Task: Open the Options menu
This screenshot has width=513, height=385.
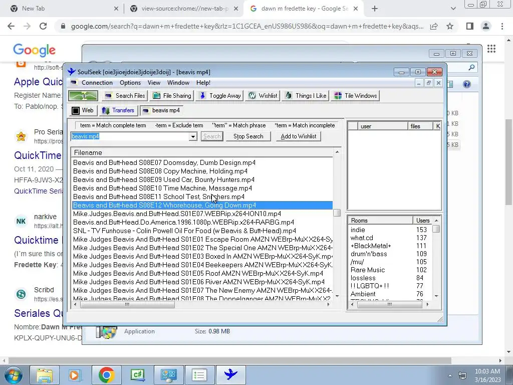Action: pyautogui.click(x=130, y=83)
